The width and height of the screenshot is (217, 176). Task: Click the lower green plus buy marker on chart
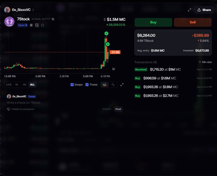coord(108,44)
